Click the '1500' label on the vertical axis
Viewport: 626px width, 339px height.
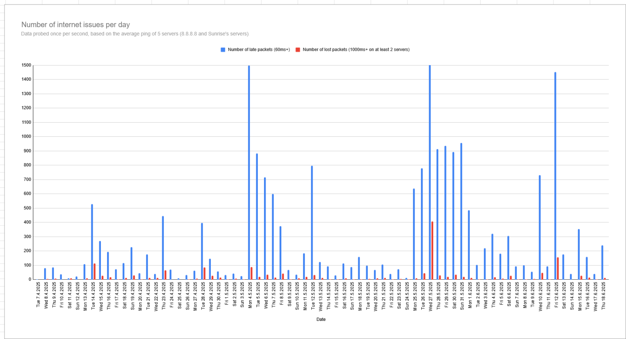[x=26, y=65]
